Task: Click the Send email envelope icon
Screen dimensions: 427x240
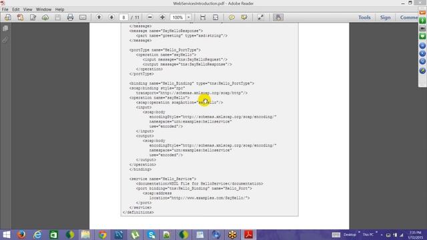Action: pos(83,17)
